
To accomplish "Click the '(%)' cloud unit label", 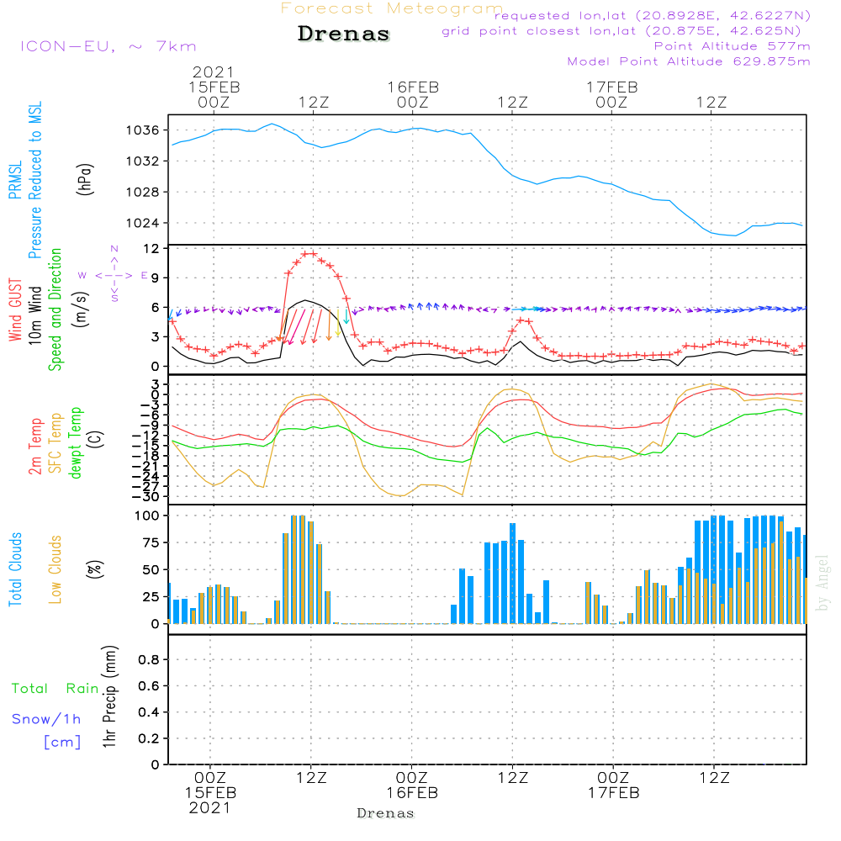I will tap(94, 569).
